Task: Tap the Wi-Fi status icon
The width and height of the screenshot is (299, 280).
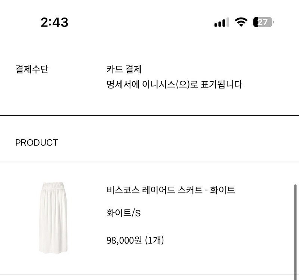Action: click(x=241, y=22)
